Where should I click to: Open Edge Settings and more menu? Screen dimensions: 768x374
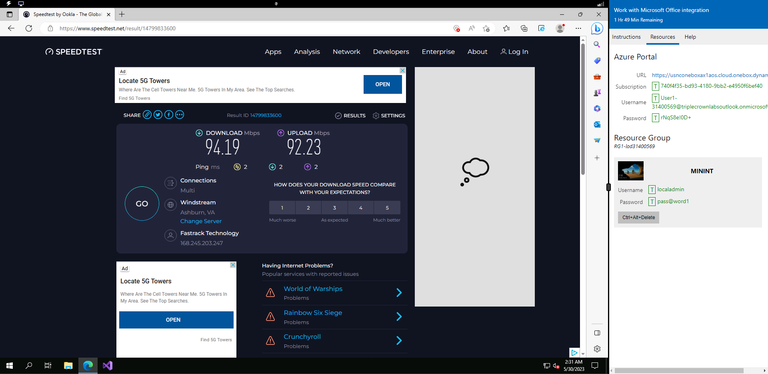tap(578, 28)
